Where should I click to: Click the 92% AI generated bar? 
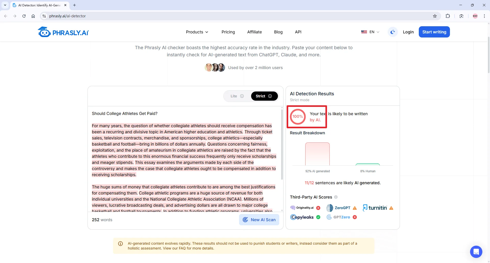coord(317,154)
